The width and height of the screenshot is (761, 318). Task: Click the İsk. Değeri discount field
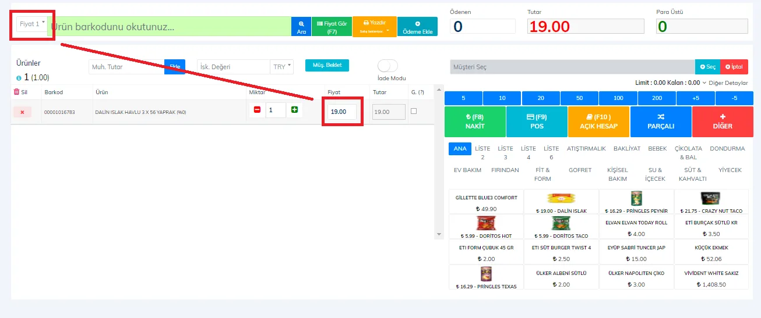pos(234,66)
